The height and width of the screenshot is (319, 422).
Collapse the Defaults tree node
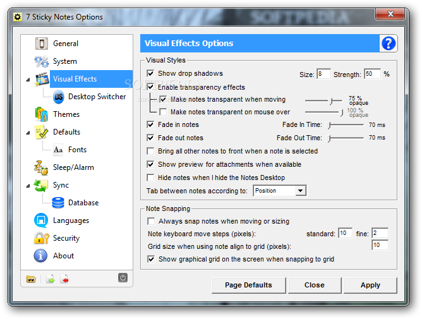pyautogui.click(x=28, y=133)
